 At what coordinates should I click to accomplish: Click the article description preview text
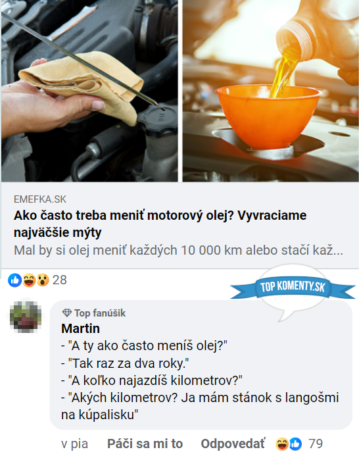tap(178, 251)
